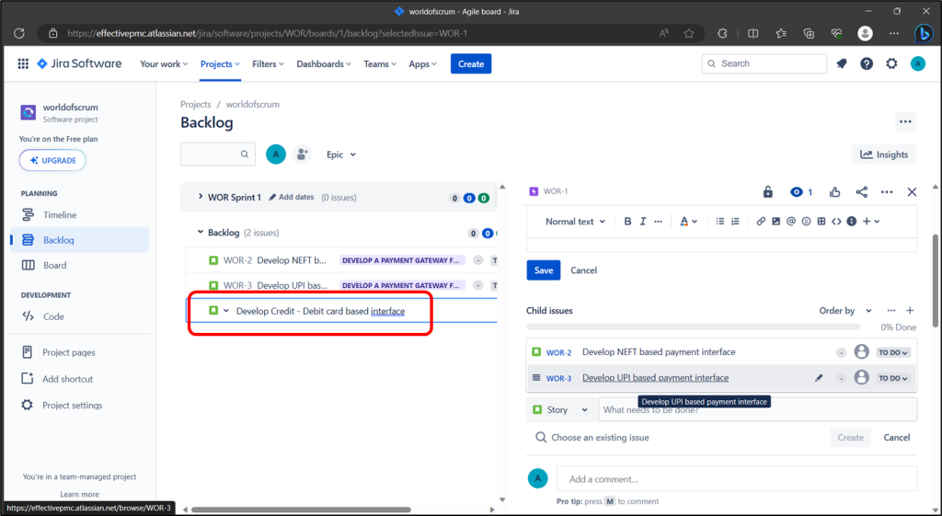Open more text formatting options ellipsis
The width and height of the screenshot is (942, 516).
point(659,222)
